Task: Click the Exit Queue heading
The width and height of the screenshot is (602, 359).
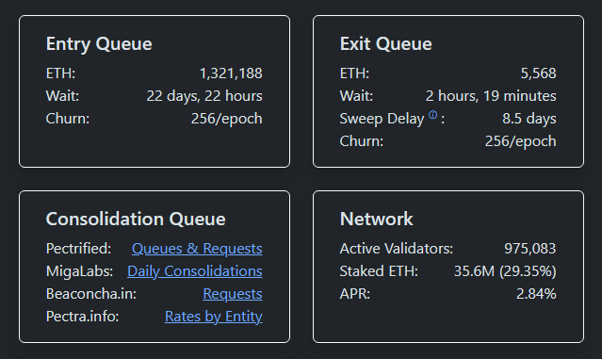Action: 386,43
